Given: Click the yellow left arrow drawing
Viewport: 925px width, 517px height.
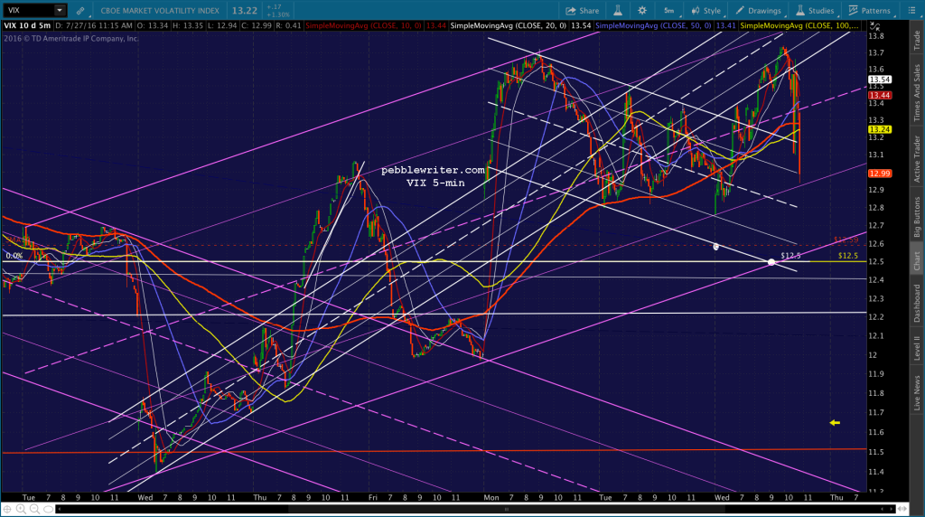Looking at the screenshot, I should (x=835, y=423).
